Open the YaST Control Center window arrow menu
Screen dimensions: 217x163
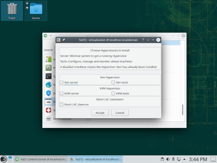click(x=173, y=35)
